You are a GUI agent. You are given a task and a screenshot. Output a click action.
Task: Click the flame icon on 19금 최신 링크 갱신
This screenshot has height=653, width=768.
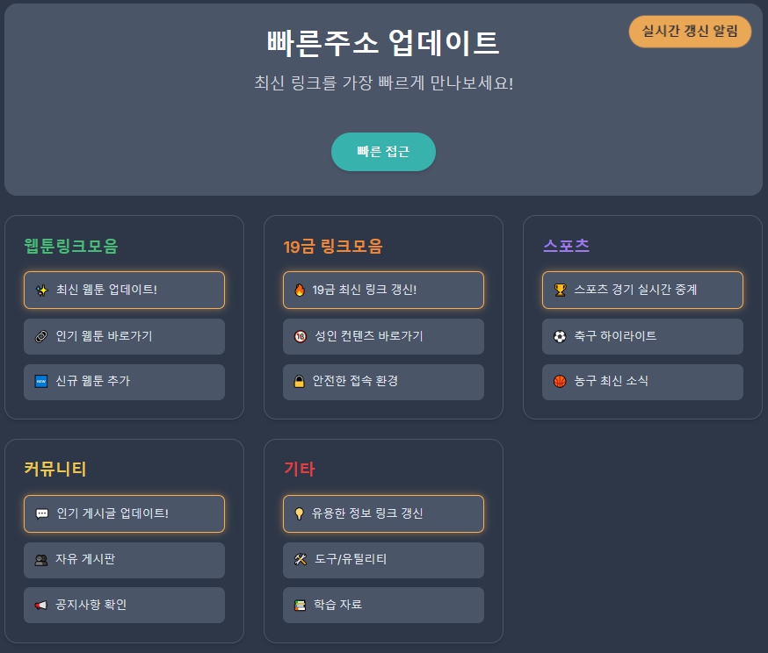coord(300,290)
